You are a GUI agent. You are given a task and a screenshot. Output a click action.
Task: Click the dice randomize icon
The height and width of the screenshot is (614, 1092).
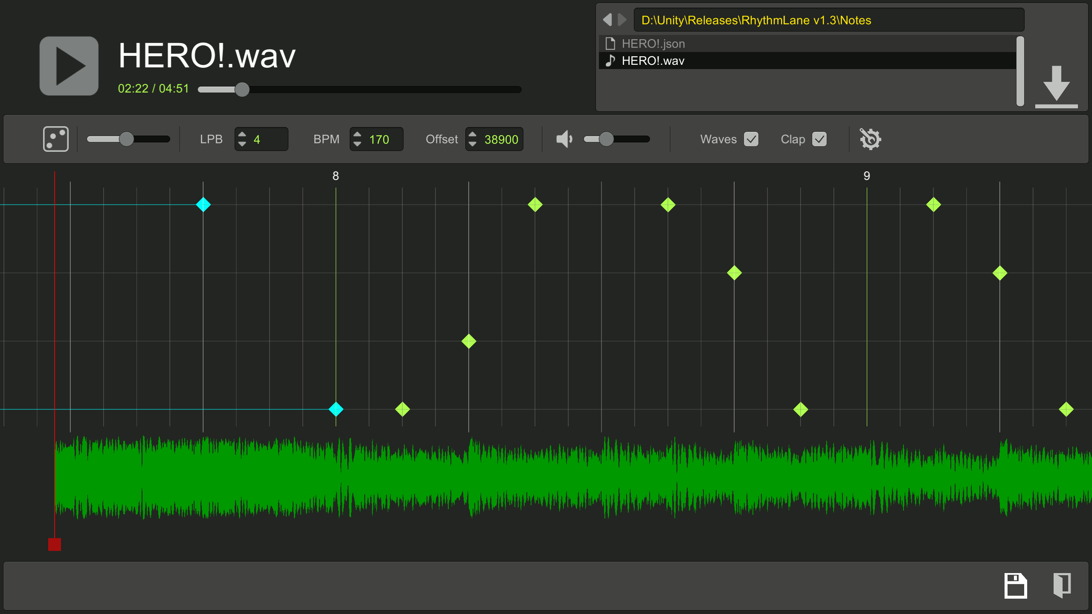coord(56,139)
